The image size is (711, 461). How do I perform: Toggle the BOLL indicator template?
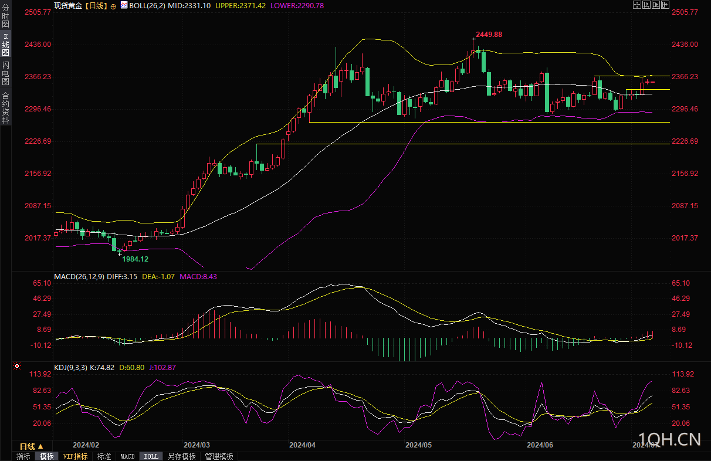151,456
